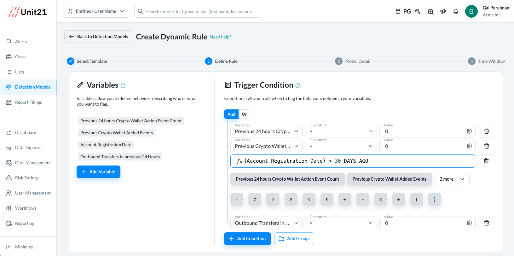Expand the '2 more...' variables dropdown
This screenshot has height=256, width=514.
click(452, 179)
